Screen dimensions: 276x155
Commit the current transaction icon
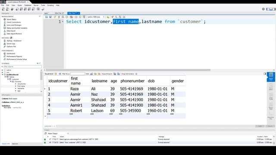pos(76,17)
